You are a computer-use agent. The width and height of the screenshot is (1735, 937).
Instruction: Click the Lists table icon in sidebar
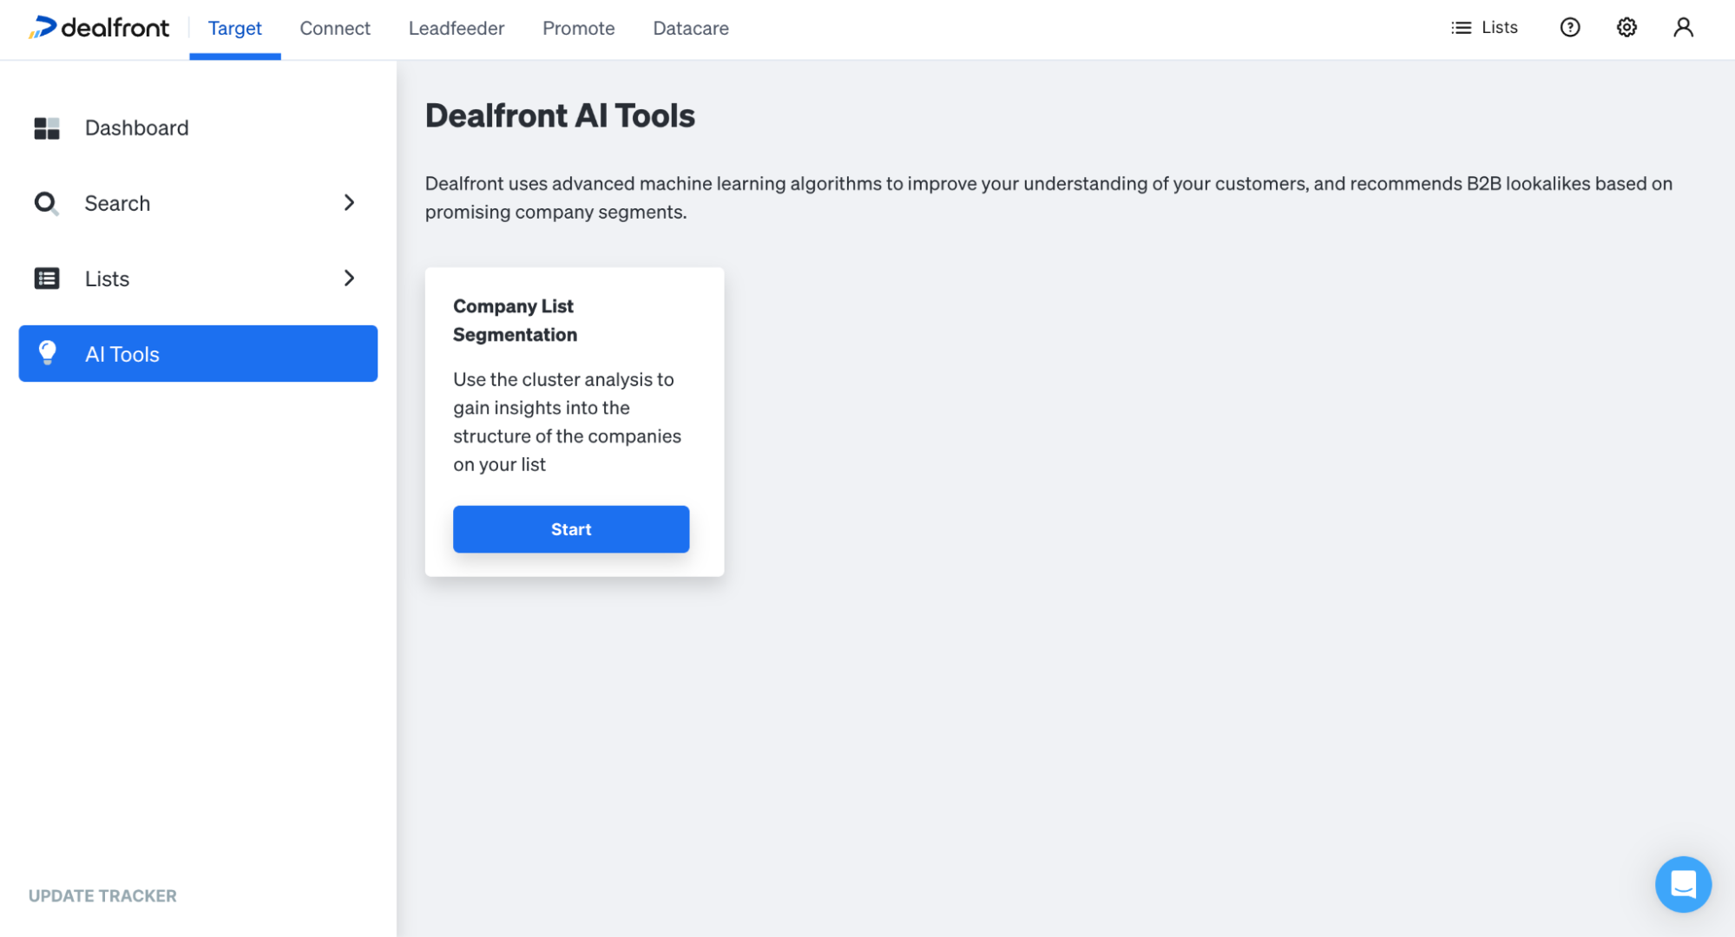point(46,278)
